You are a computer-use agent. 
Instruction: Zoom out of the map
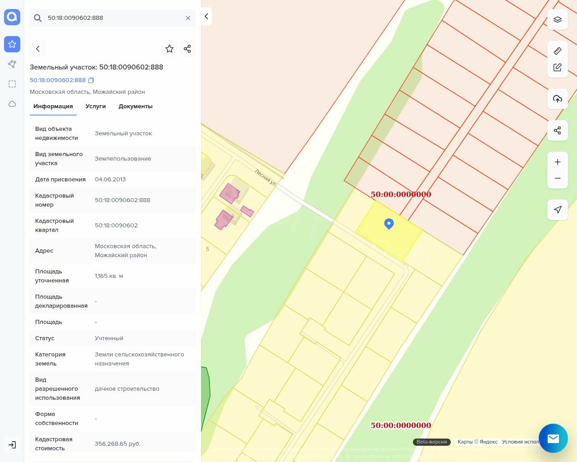click(557, 178)
